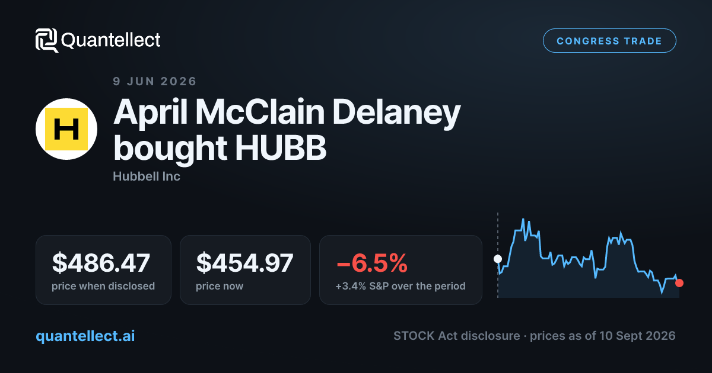The image size is (712, 373).
Task: Click the highest peak of the price chart
Action: coord(523,220)
